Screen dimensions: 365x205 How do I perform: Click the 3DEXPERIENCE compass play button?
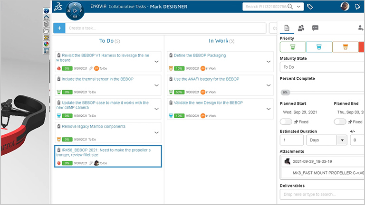(75, 10)
